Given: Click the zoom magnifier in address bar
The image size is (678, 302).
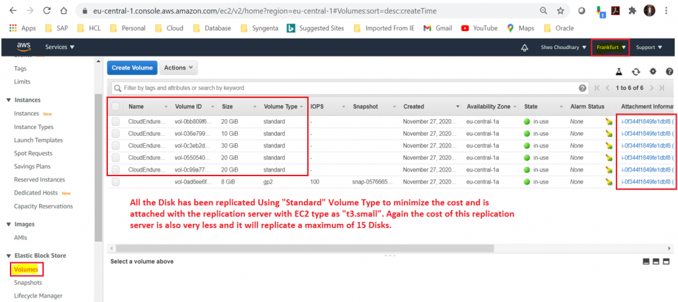Looking at the screenshot, I should point(543,11).
